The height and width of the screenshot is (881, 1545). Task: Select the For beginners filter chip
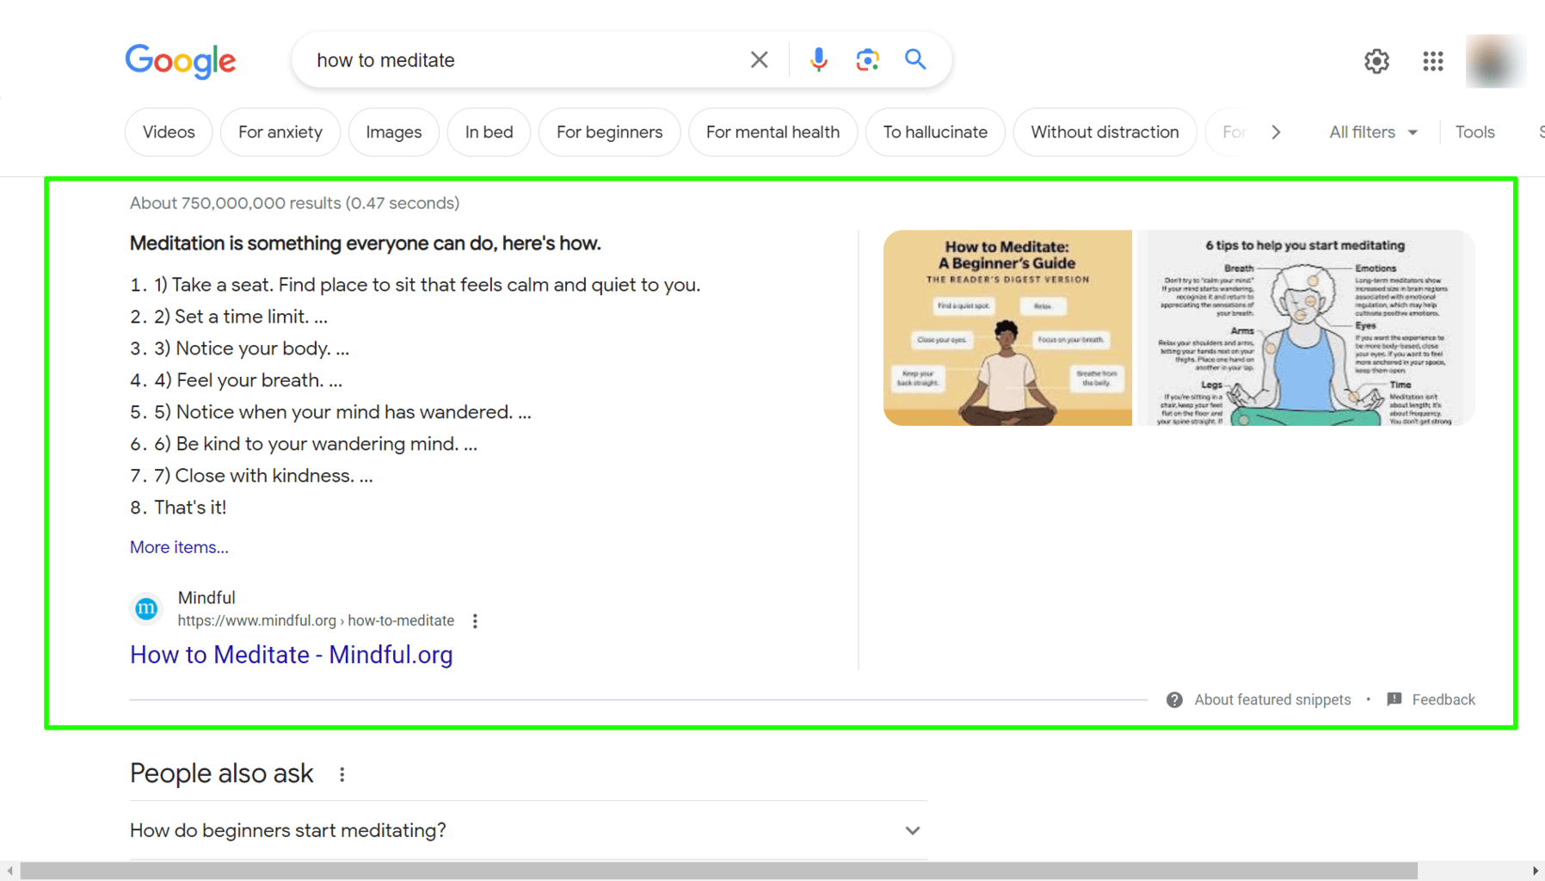[x=609, y=132]
